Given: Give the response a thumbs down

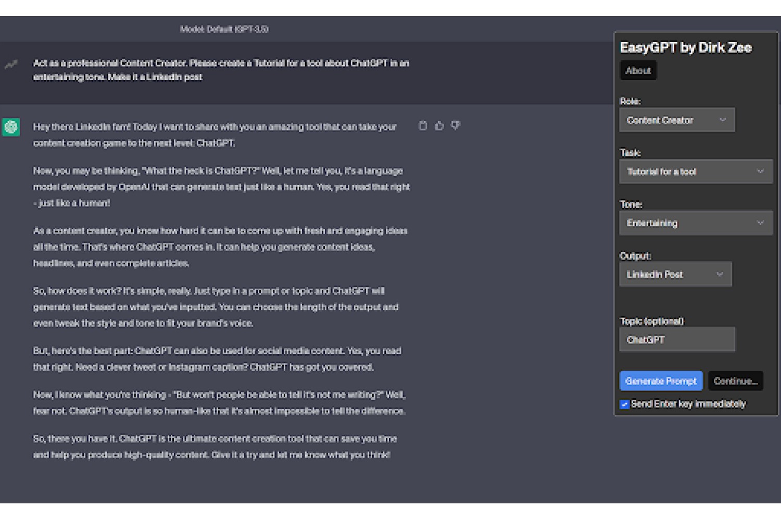Looking at the screenshot, I should pyautogui.click(x=456, y=126).
